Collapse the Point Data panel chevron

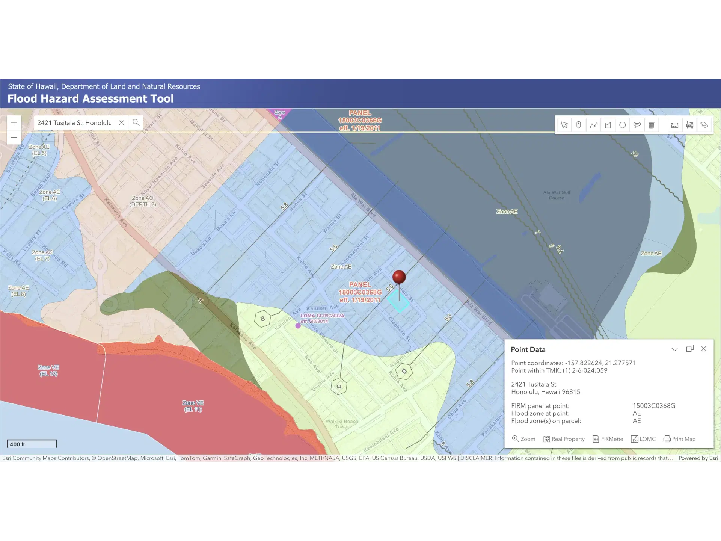[x=674, y=349]
